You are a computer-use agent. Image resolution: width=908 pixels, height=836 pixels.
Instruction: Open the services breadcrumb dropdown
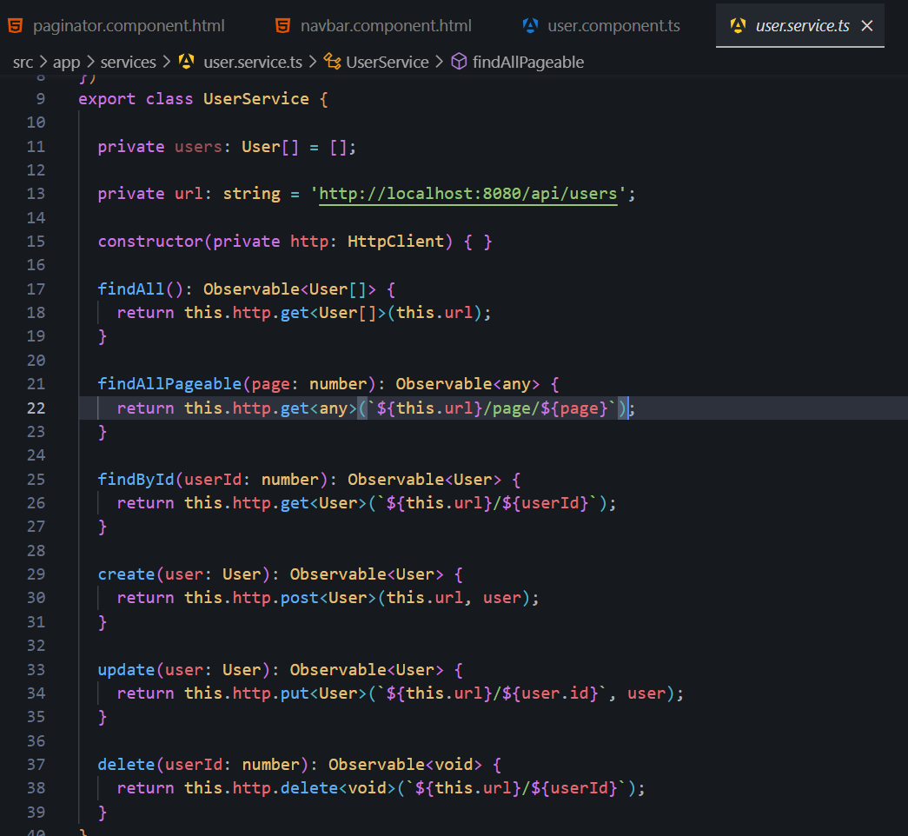click(x=128, y=62)
